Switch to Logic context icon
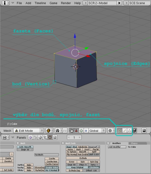This screenshot has width=151, height=174. (30, 137)
